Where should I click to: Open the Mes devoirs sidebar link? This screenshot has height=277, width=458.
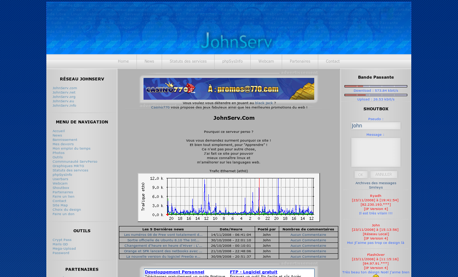click(x=63, y=144)
